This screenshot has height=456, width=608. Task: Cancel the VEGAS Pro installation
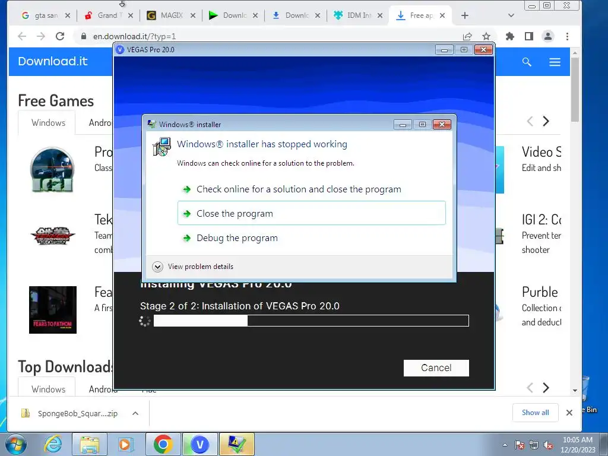436,368
